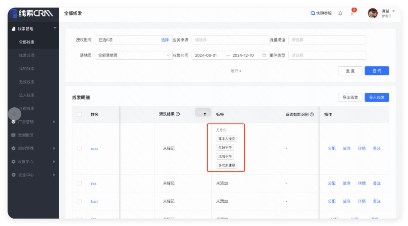Click 放弃 for the uuu row
408x226 pixels.
point(347,148)
